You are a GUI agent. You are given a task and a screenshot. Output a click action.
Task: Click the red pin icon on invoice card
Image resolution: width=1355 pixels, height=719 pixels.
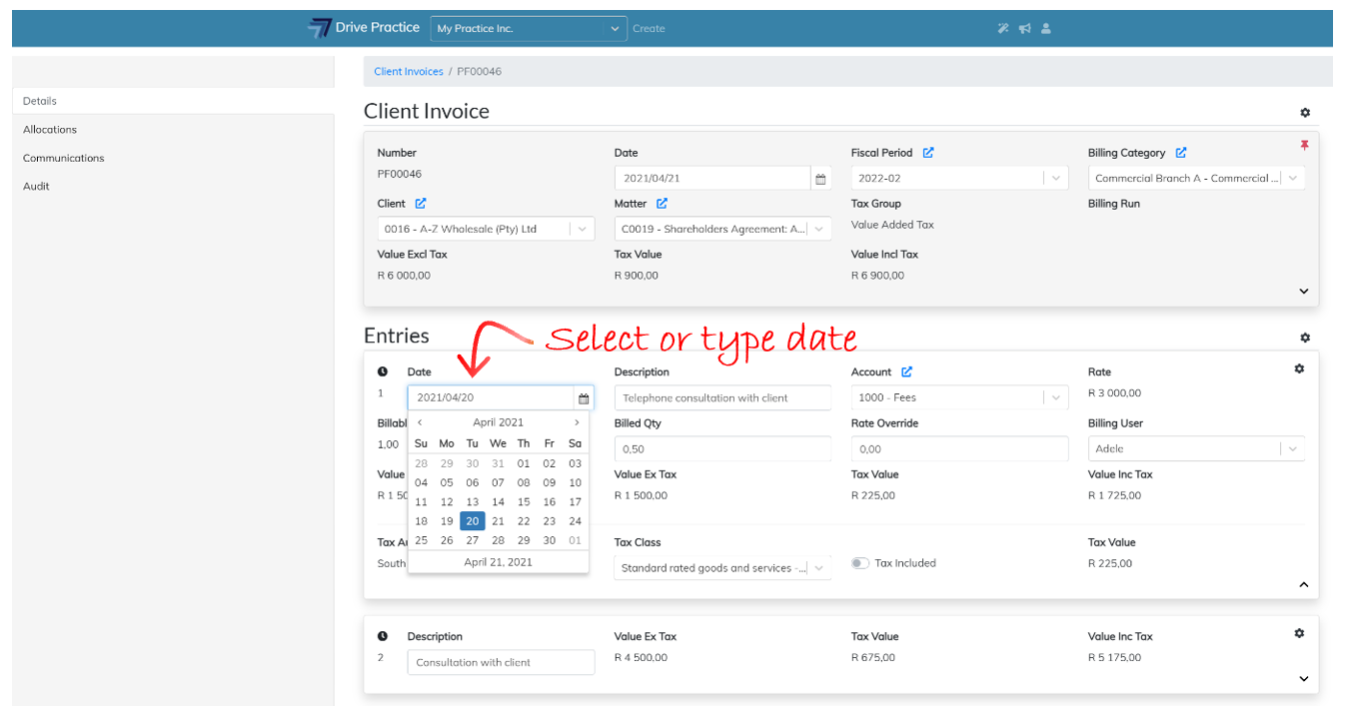(x=1304, y=146)
